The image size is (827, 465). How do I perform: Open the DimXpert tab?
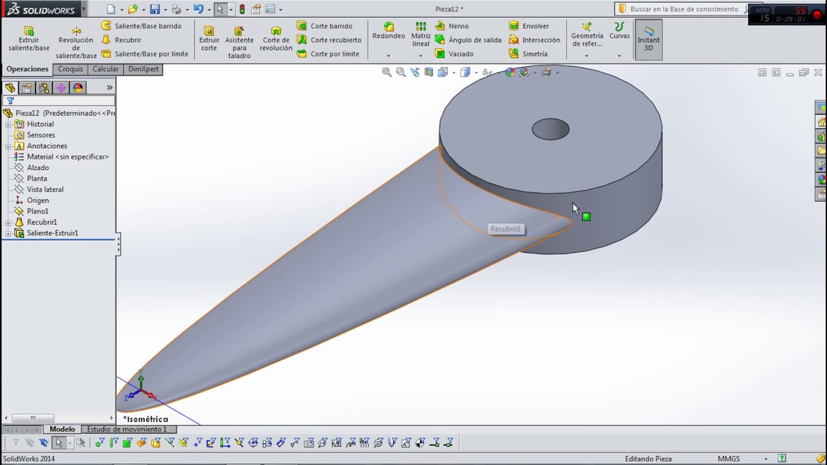[x=143, y=69]
